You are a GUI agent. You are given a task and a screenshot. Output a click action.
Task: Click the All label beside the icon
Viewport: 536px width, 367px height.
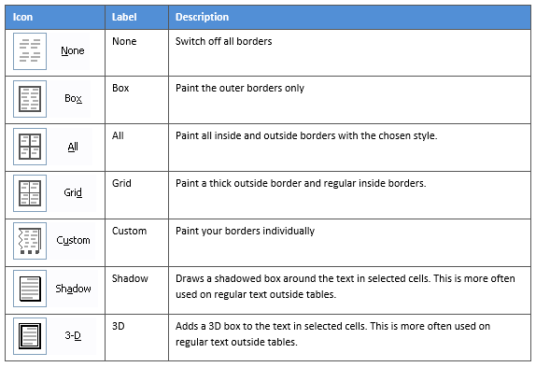(x=73, y=147)
